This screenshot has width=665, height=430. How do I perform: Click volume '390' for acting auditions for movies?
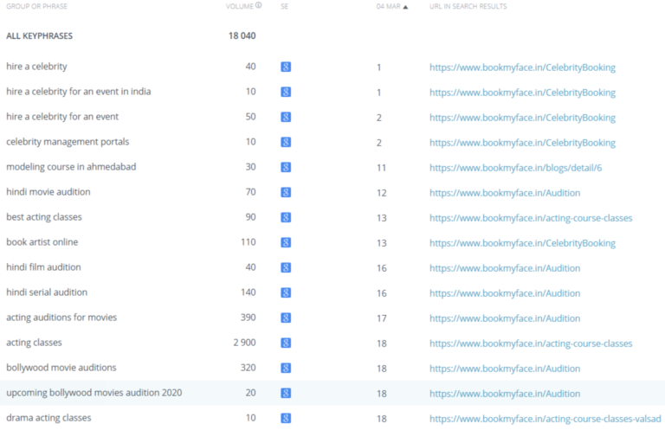coord(249,318)
